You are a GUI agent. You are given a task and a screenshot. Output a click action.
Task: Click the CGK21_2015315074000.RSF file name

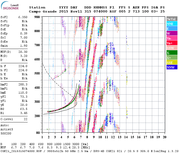[x=21, y=151]
